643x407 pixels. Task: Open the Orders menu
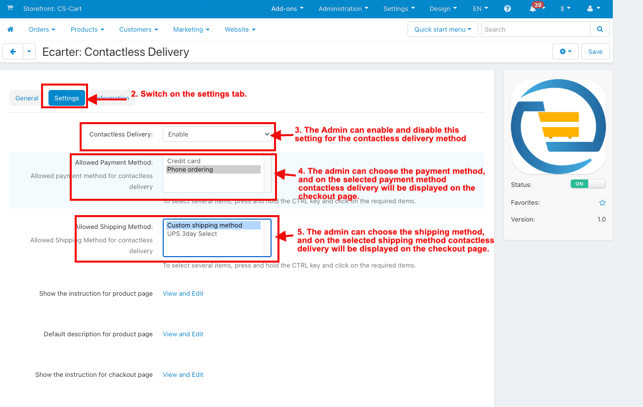[x=42, y=29]
